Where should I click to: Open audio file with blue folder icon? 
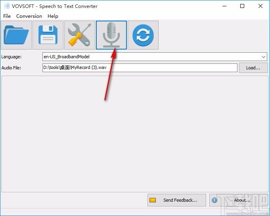click(x=16, y=35)
